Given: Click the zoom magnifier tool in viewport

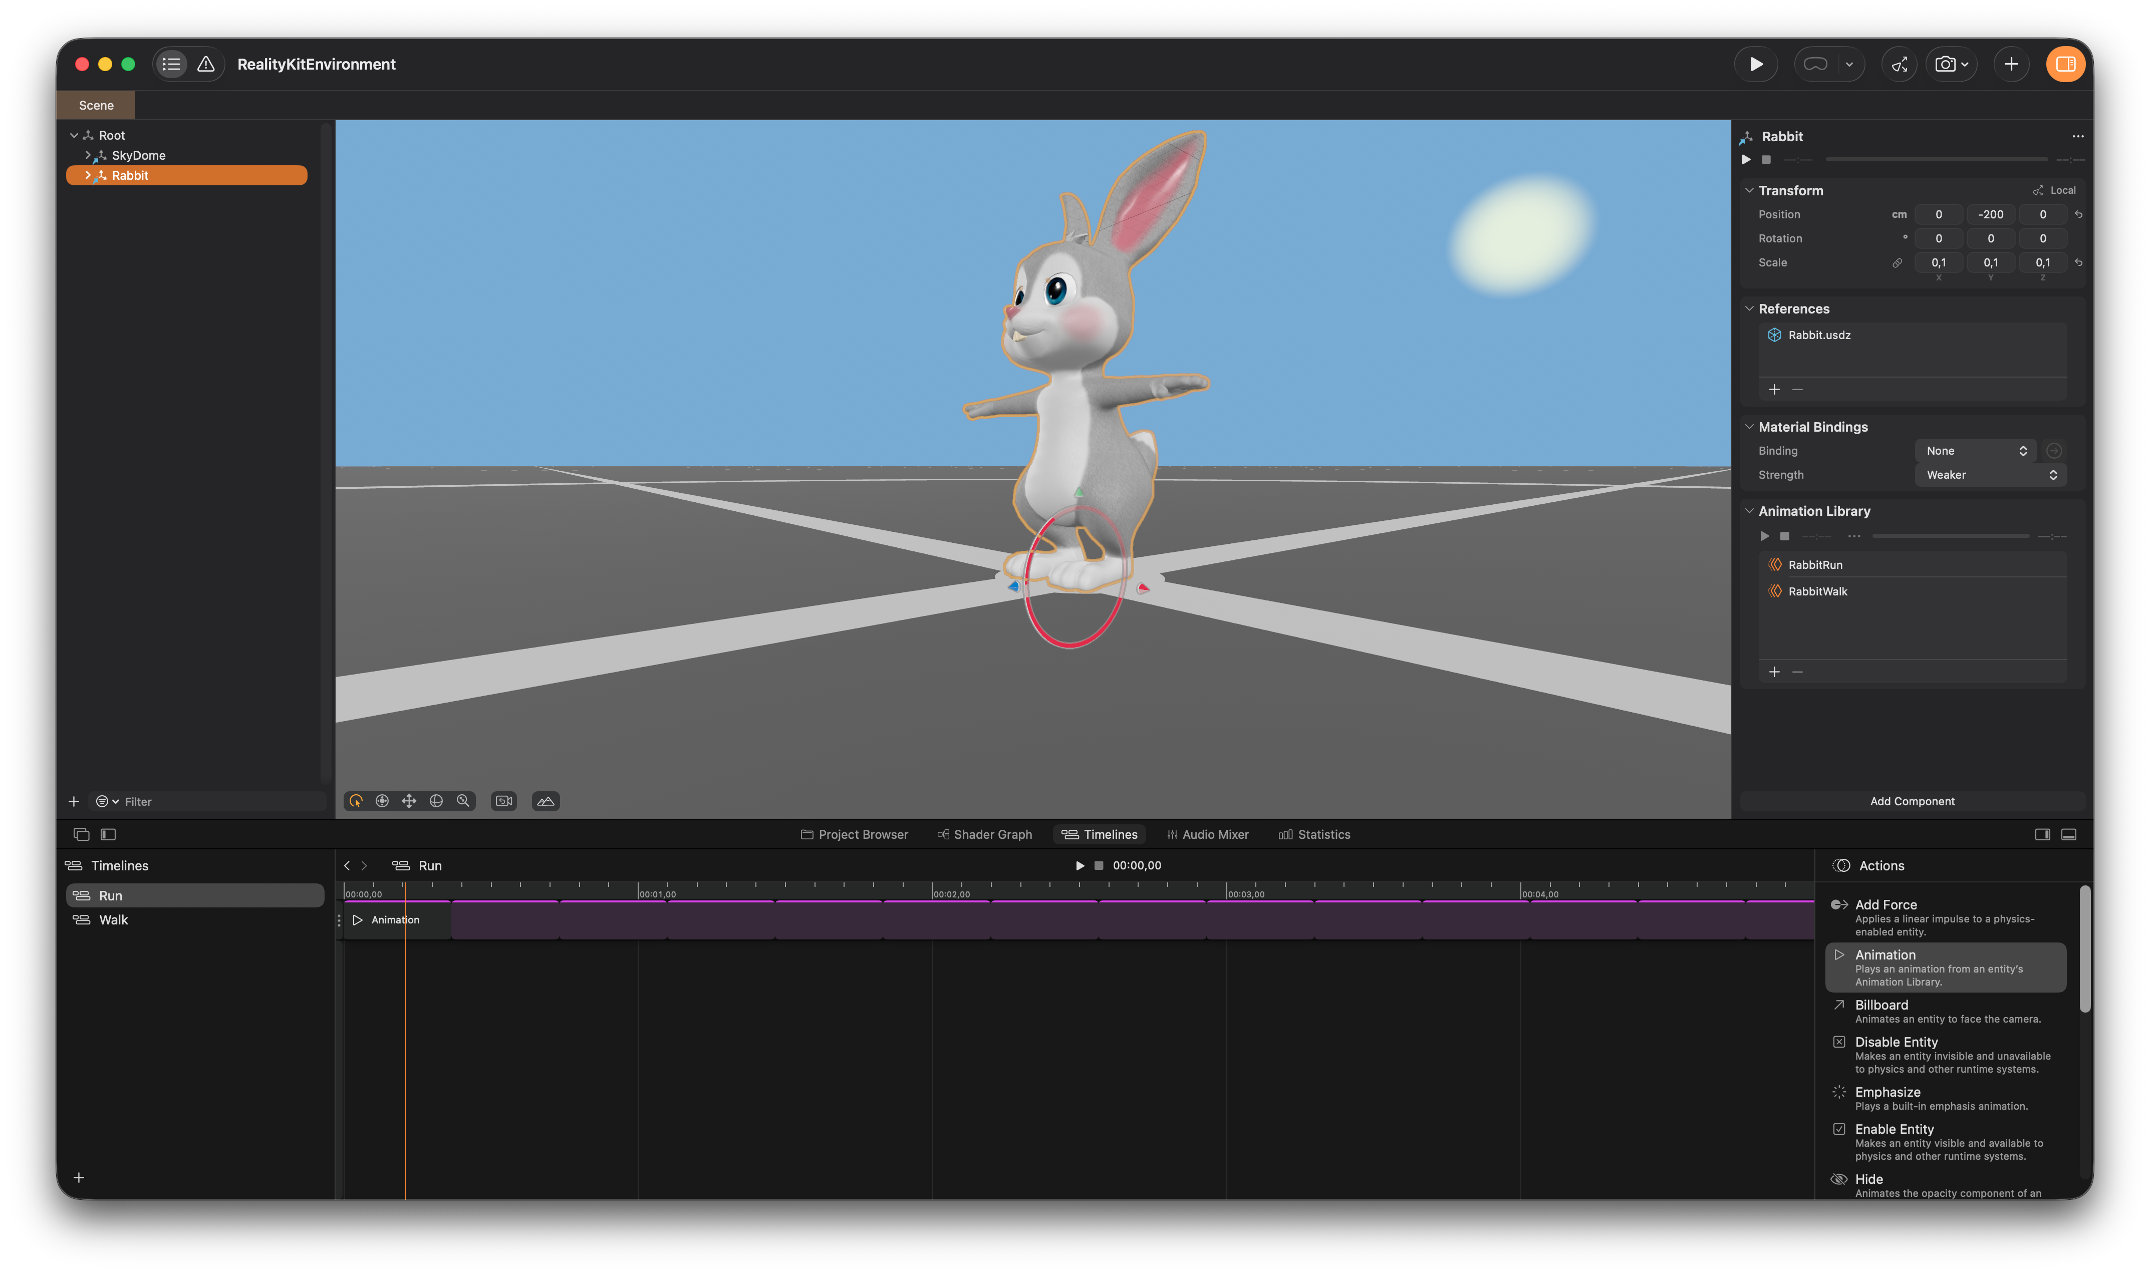Looking at the screenshot, I should 464,801.
